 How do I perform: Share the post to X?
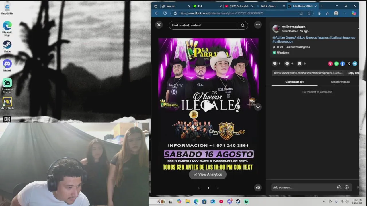click(349, 64)
